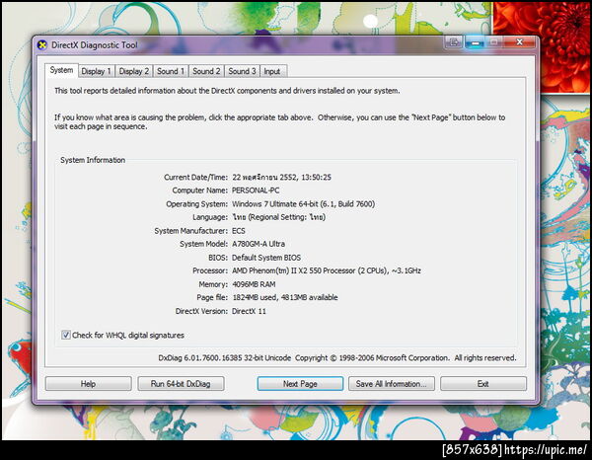Click the extra title-bar button beside minimize

[454, 41]
